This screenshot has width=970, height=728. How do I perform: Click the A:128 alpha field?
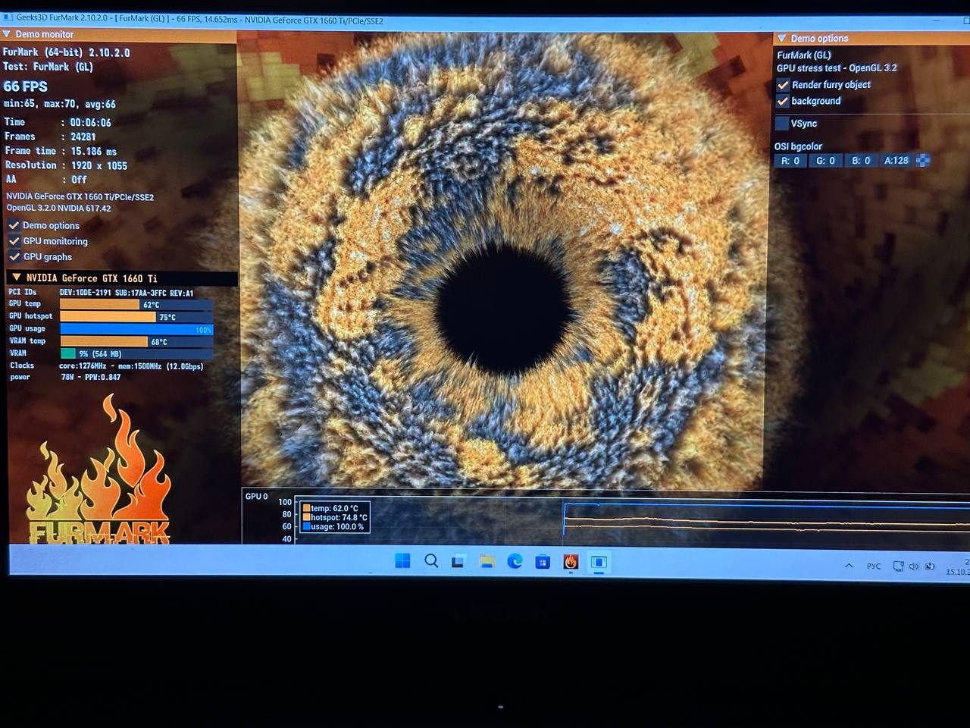tap(896, 161)
